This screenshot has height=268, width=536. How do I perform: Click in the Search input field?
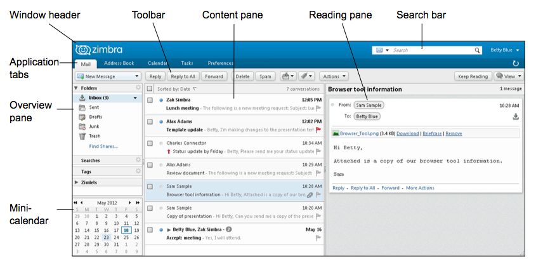point(433,50)
